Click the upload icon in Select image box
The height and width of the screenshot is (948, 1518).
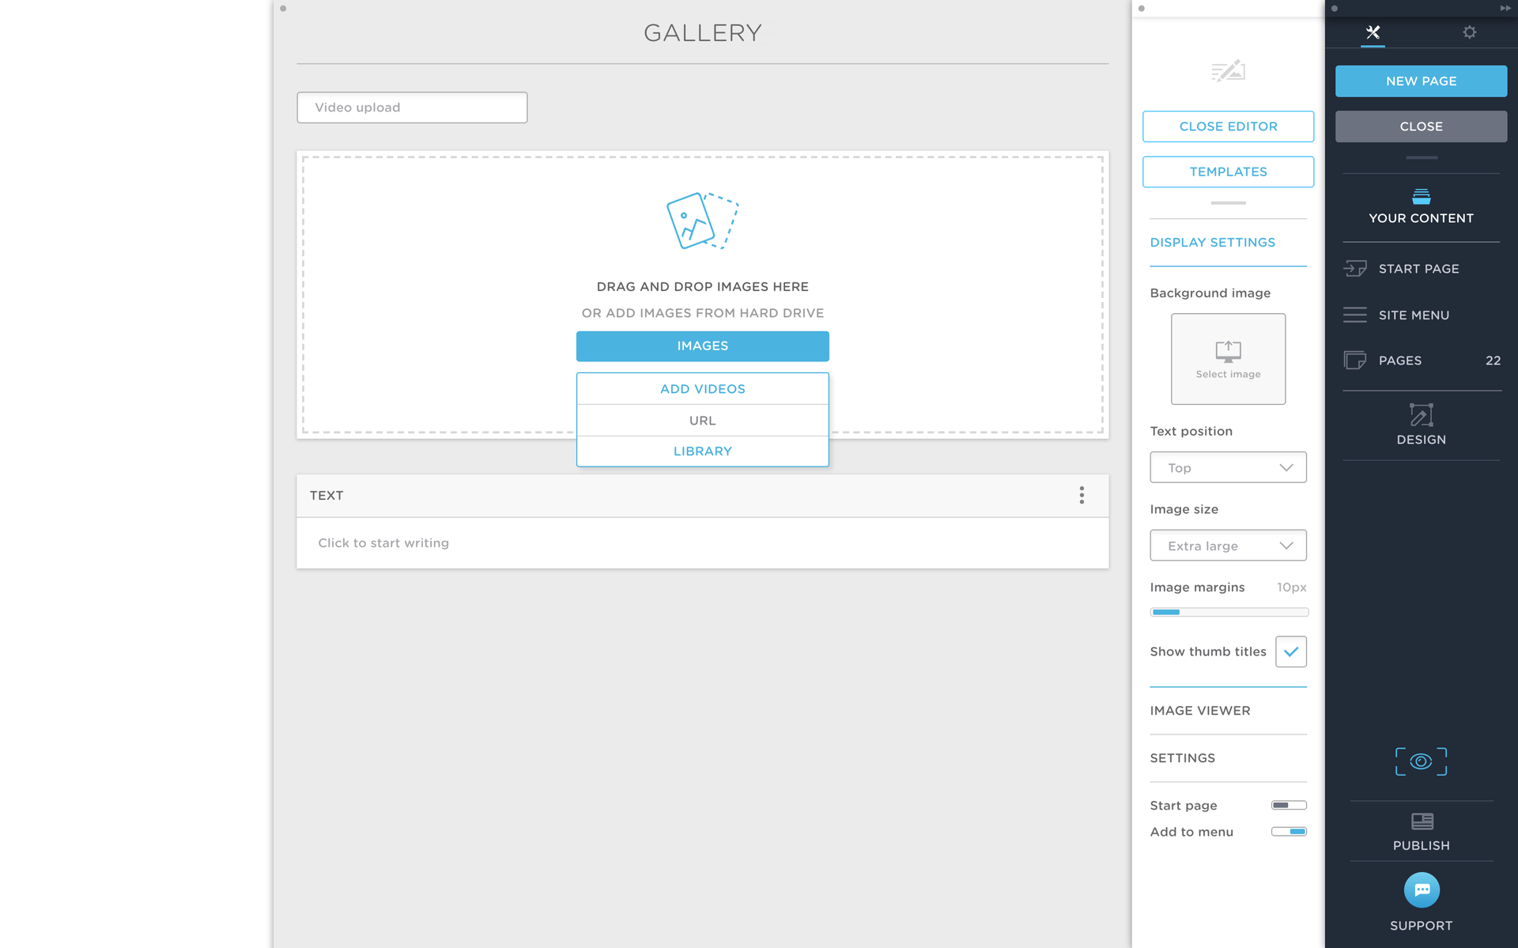(1228, 351)
